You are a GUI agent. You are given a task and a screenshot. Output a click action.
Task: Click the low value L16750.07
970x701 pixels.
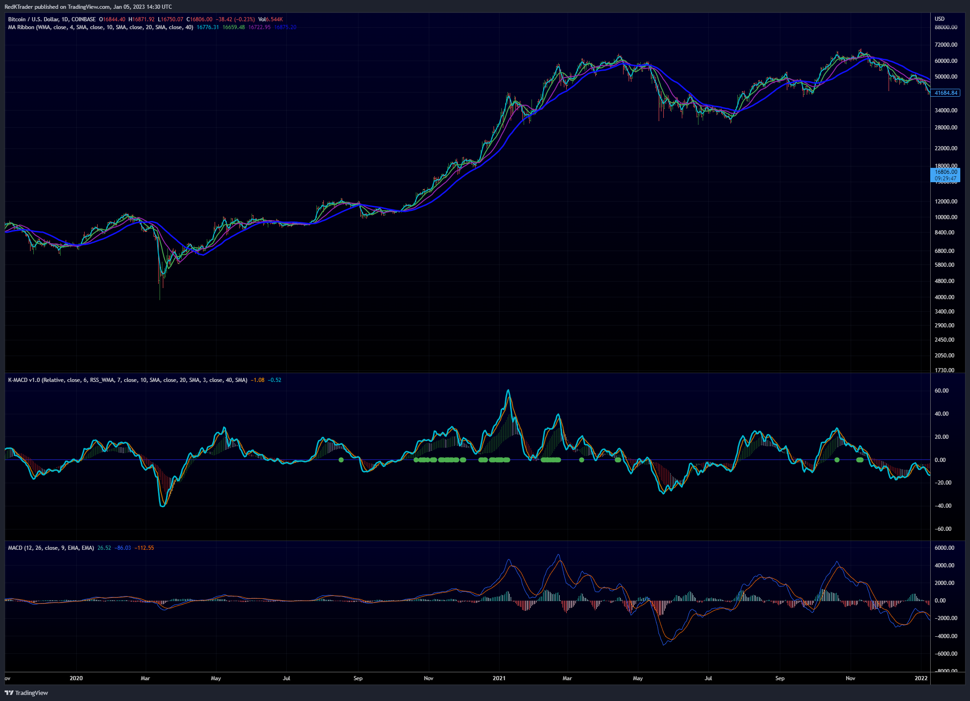tap(171, 19)
